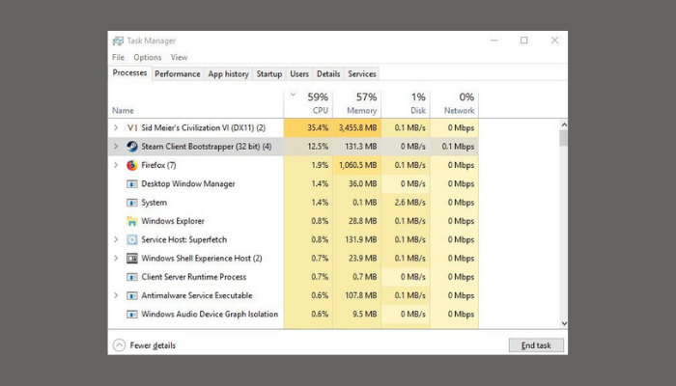Click the 12.5% CPU value

tap(318, 147)
